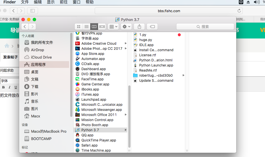The height and width of the screenshot is (157, 265).
Task: Open the gear action dropdown menu
Action: [x=126, y=27]
